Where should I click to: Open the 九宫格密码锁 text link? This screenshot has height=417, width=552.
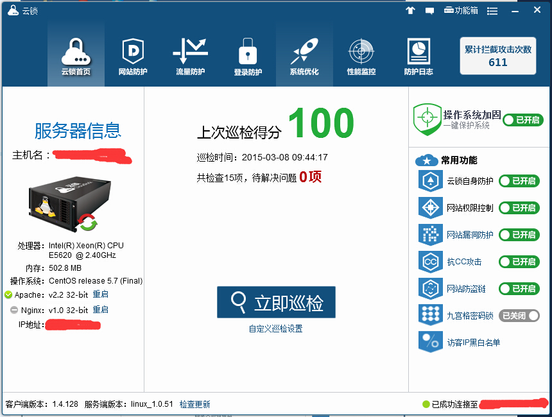[x=470, y=316]
